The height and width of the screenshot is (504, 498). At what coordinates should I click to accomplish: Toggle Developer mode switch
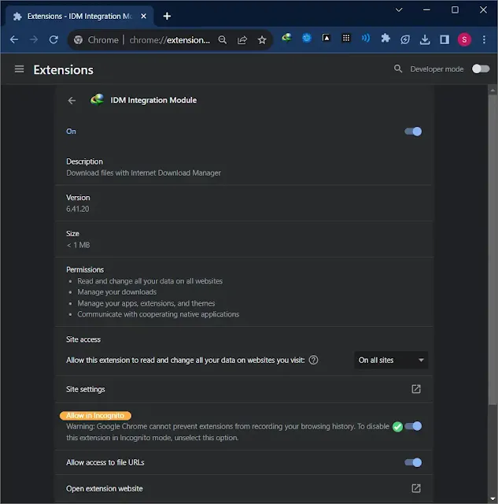(x=481, y=69)
